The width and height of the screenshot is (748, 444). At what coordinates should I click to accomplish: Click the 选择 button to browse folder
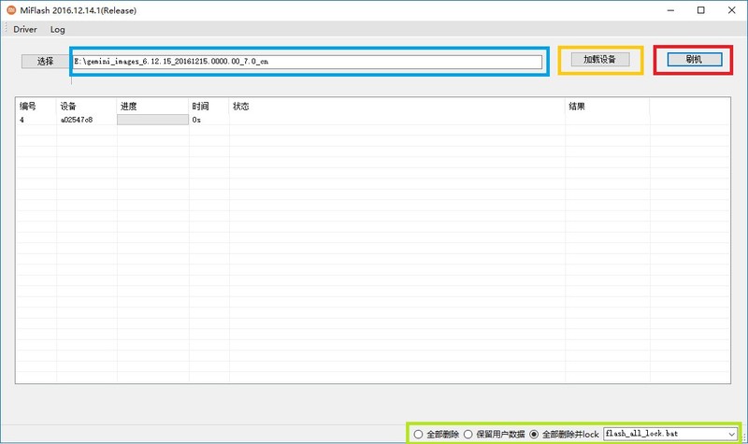coord(45,61)
